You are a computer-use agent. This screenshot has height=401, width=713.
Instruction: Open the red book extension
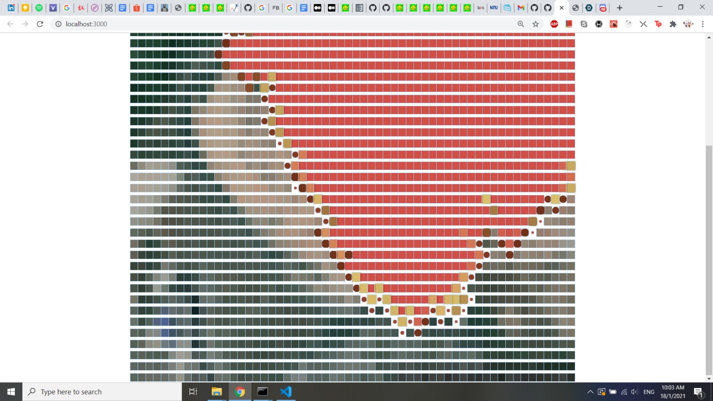click(569, 24)
